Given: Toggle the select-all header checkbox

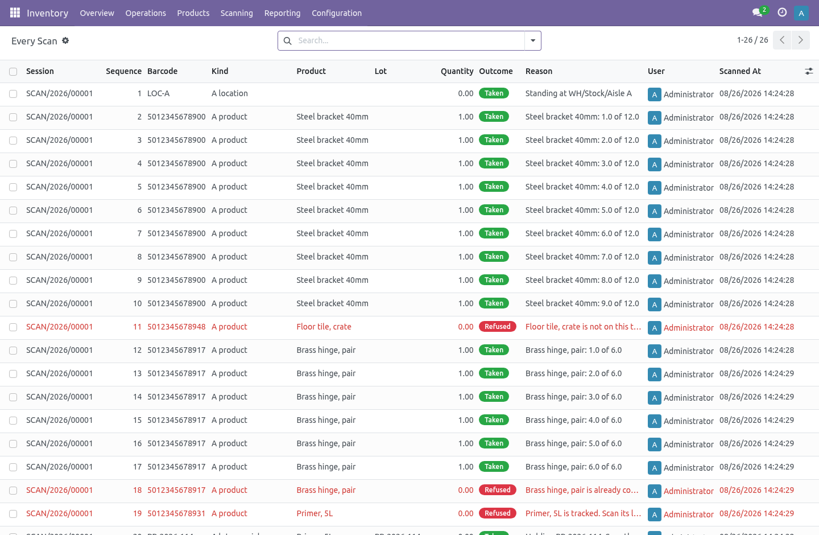Looking at the screenshot, I should coord(13,72).
